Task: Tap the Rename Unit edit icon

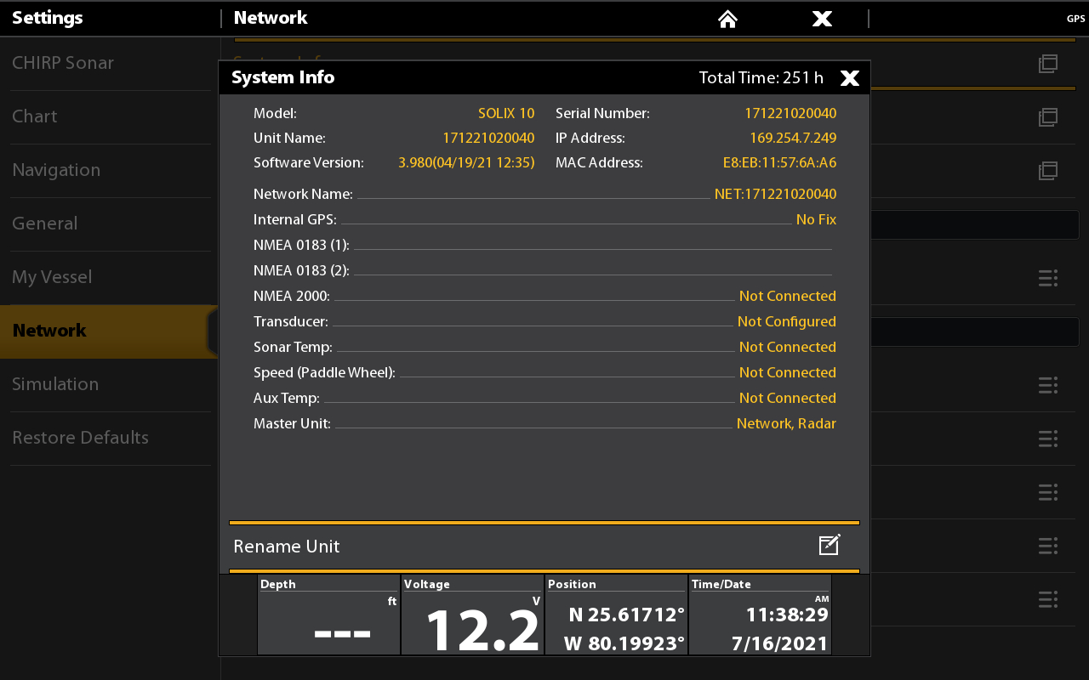Action: (x=830, y=545)
